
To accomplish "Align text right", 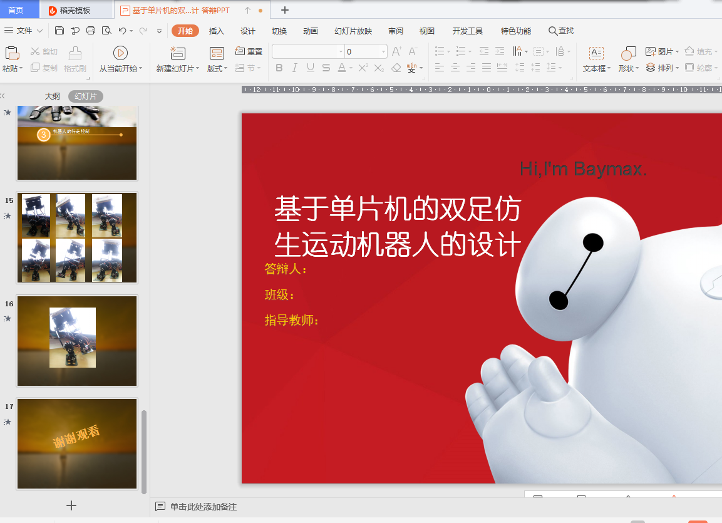I will point(471,68).
